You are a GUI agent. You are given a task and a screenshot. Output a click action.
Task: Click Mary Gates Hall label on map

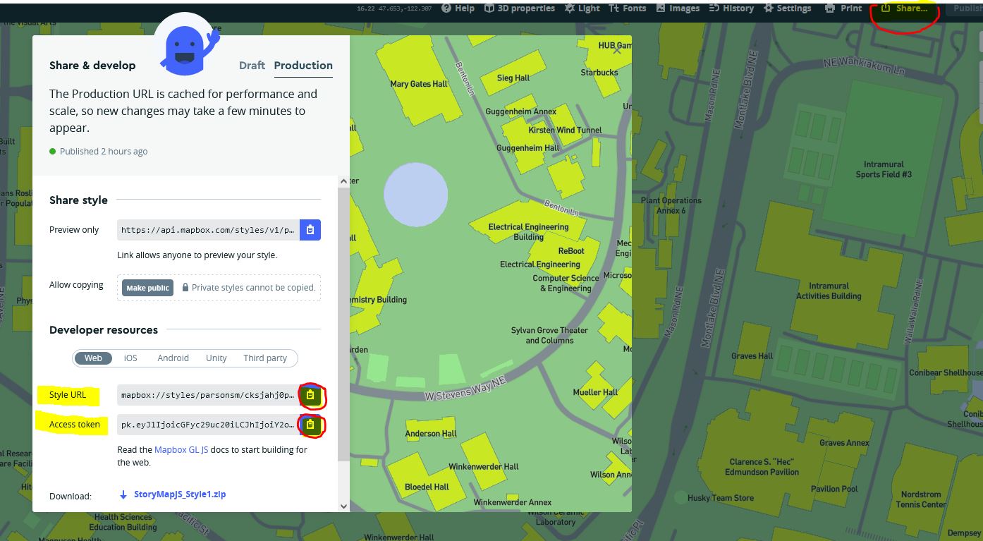click(x=419, y=84)
